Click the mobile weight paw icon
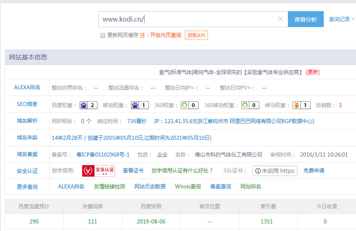 click(x=135, y=105)
